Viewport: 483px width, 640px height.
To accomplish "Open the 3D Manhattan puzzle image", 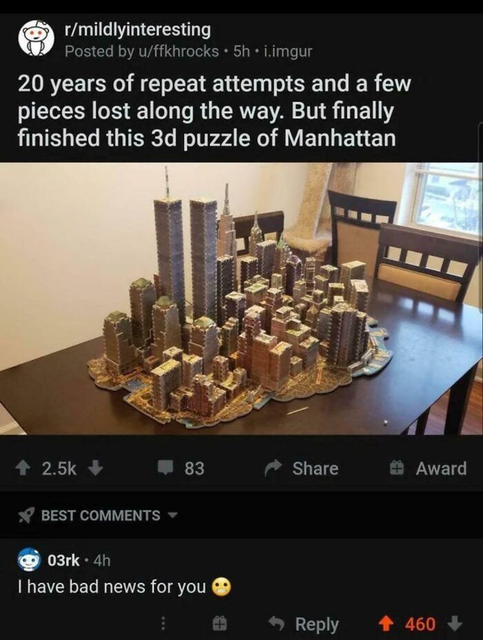I will (x=241, y=299).
